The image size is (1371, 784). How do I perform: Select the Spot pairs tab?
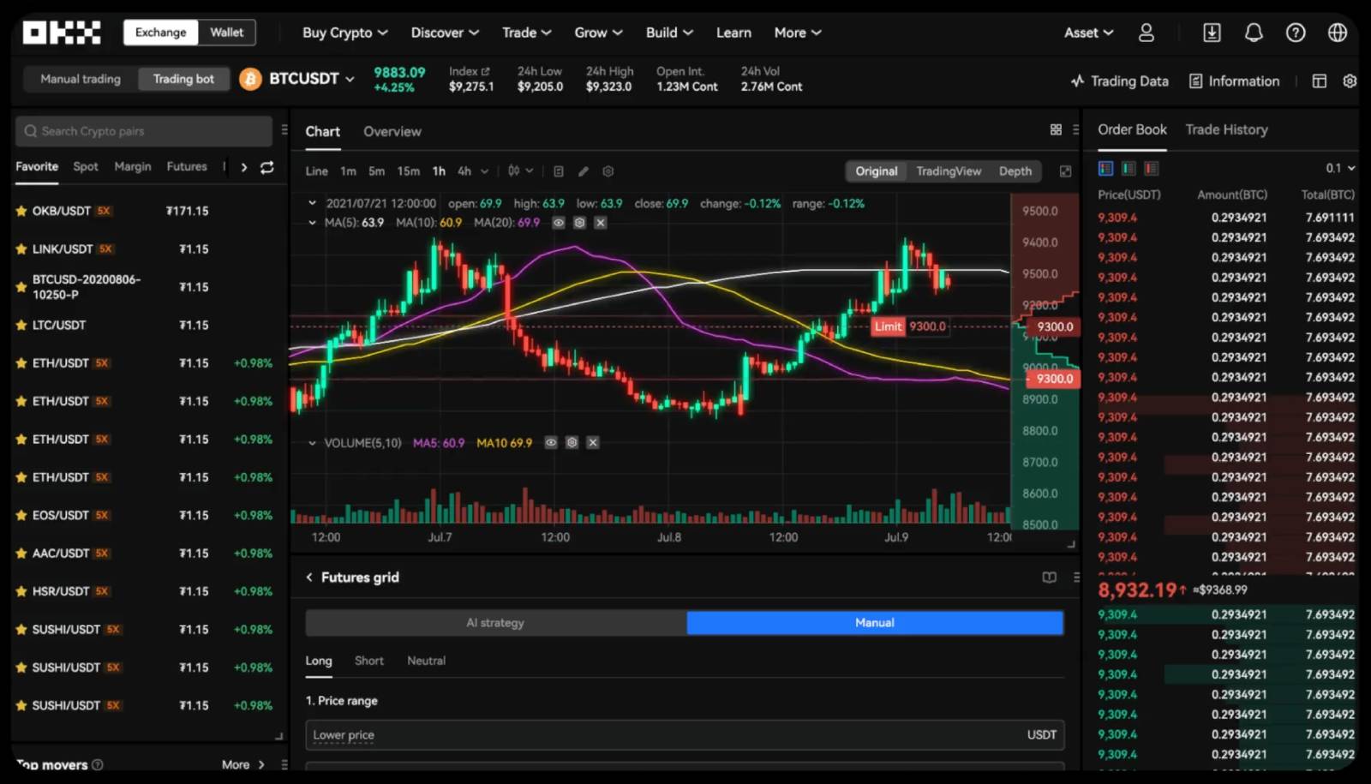coord(86,166)
